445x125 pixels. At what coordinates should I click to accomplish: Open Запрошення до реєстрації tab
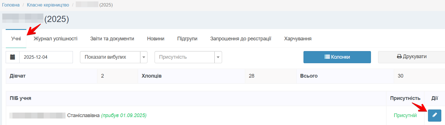tap(241, 39)
